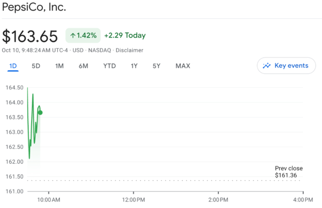Image resolution: width=322 pixels, height=208 pixels.
Task: Click the +2.29 Today text
Action: point(125,36)
